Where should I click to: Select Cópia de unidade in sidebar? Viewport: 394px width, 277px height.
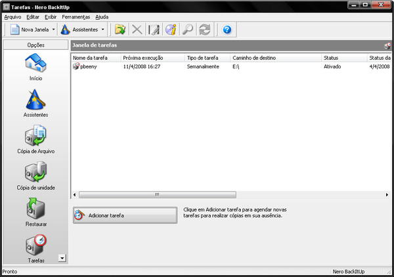click(x=35, y=176)
